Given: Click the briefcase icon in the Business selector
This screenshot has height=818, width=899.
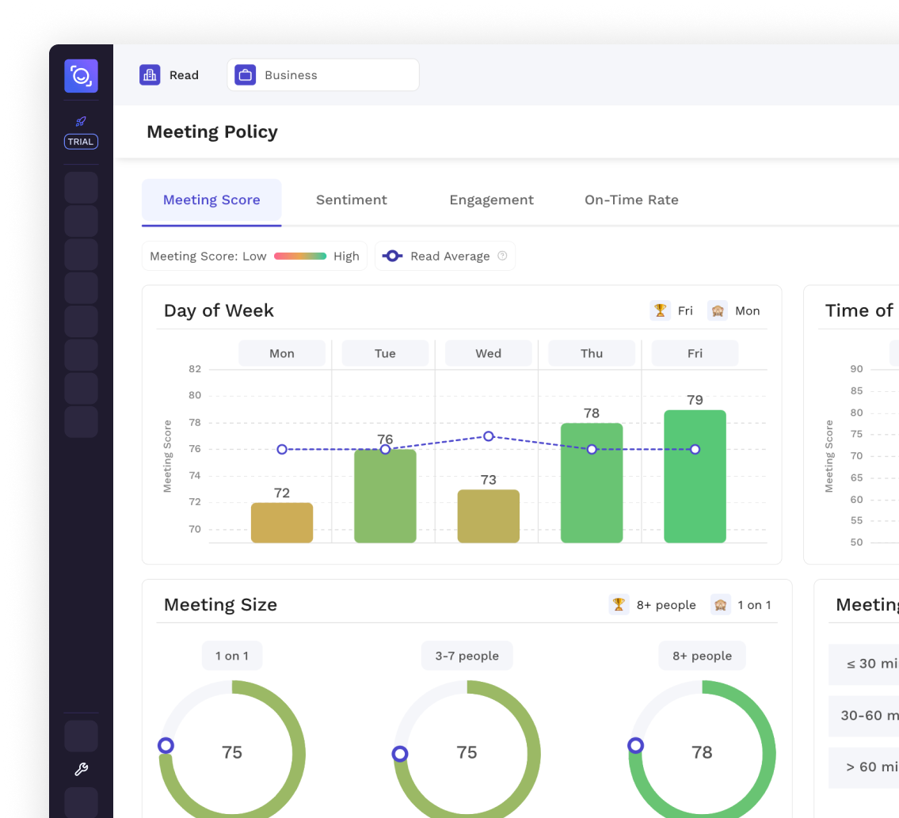Looking at the screenshot, I should (245, 74).
